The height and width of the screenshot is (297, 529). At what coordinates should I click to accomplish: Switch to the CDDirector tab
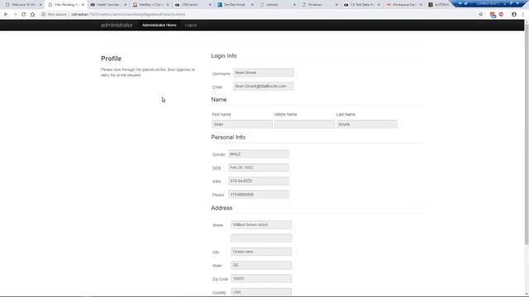(193, 5)
